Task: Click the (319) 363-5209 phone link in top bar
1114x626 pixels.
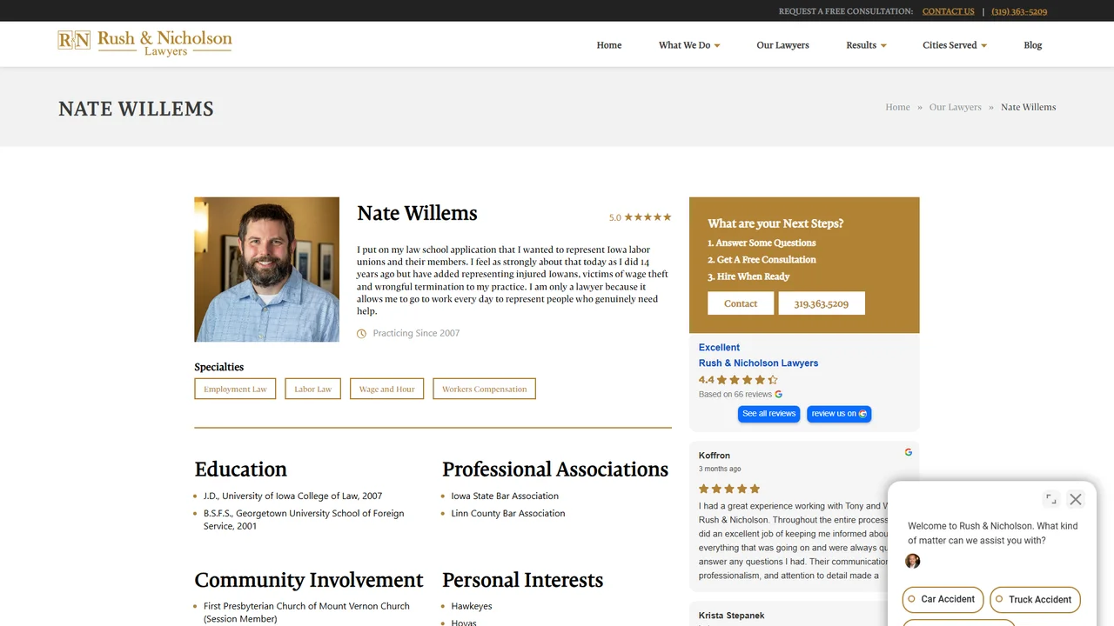Action: click(1019, 11)
